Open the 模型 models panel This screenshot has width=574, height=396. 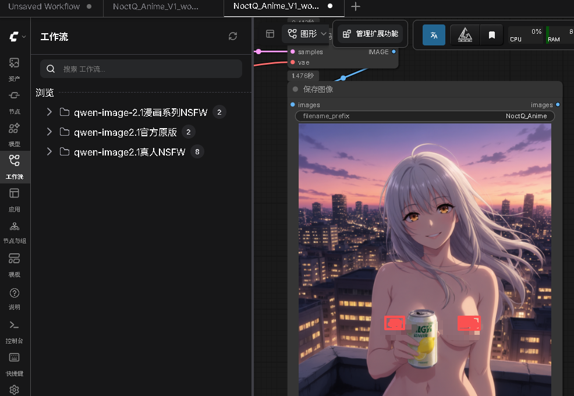pos(15,134)
